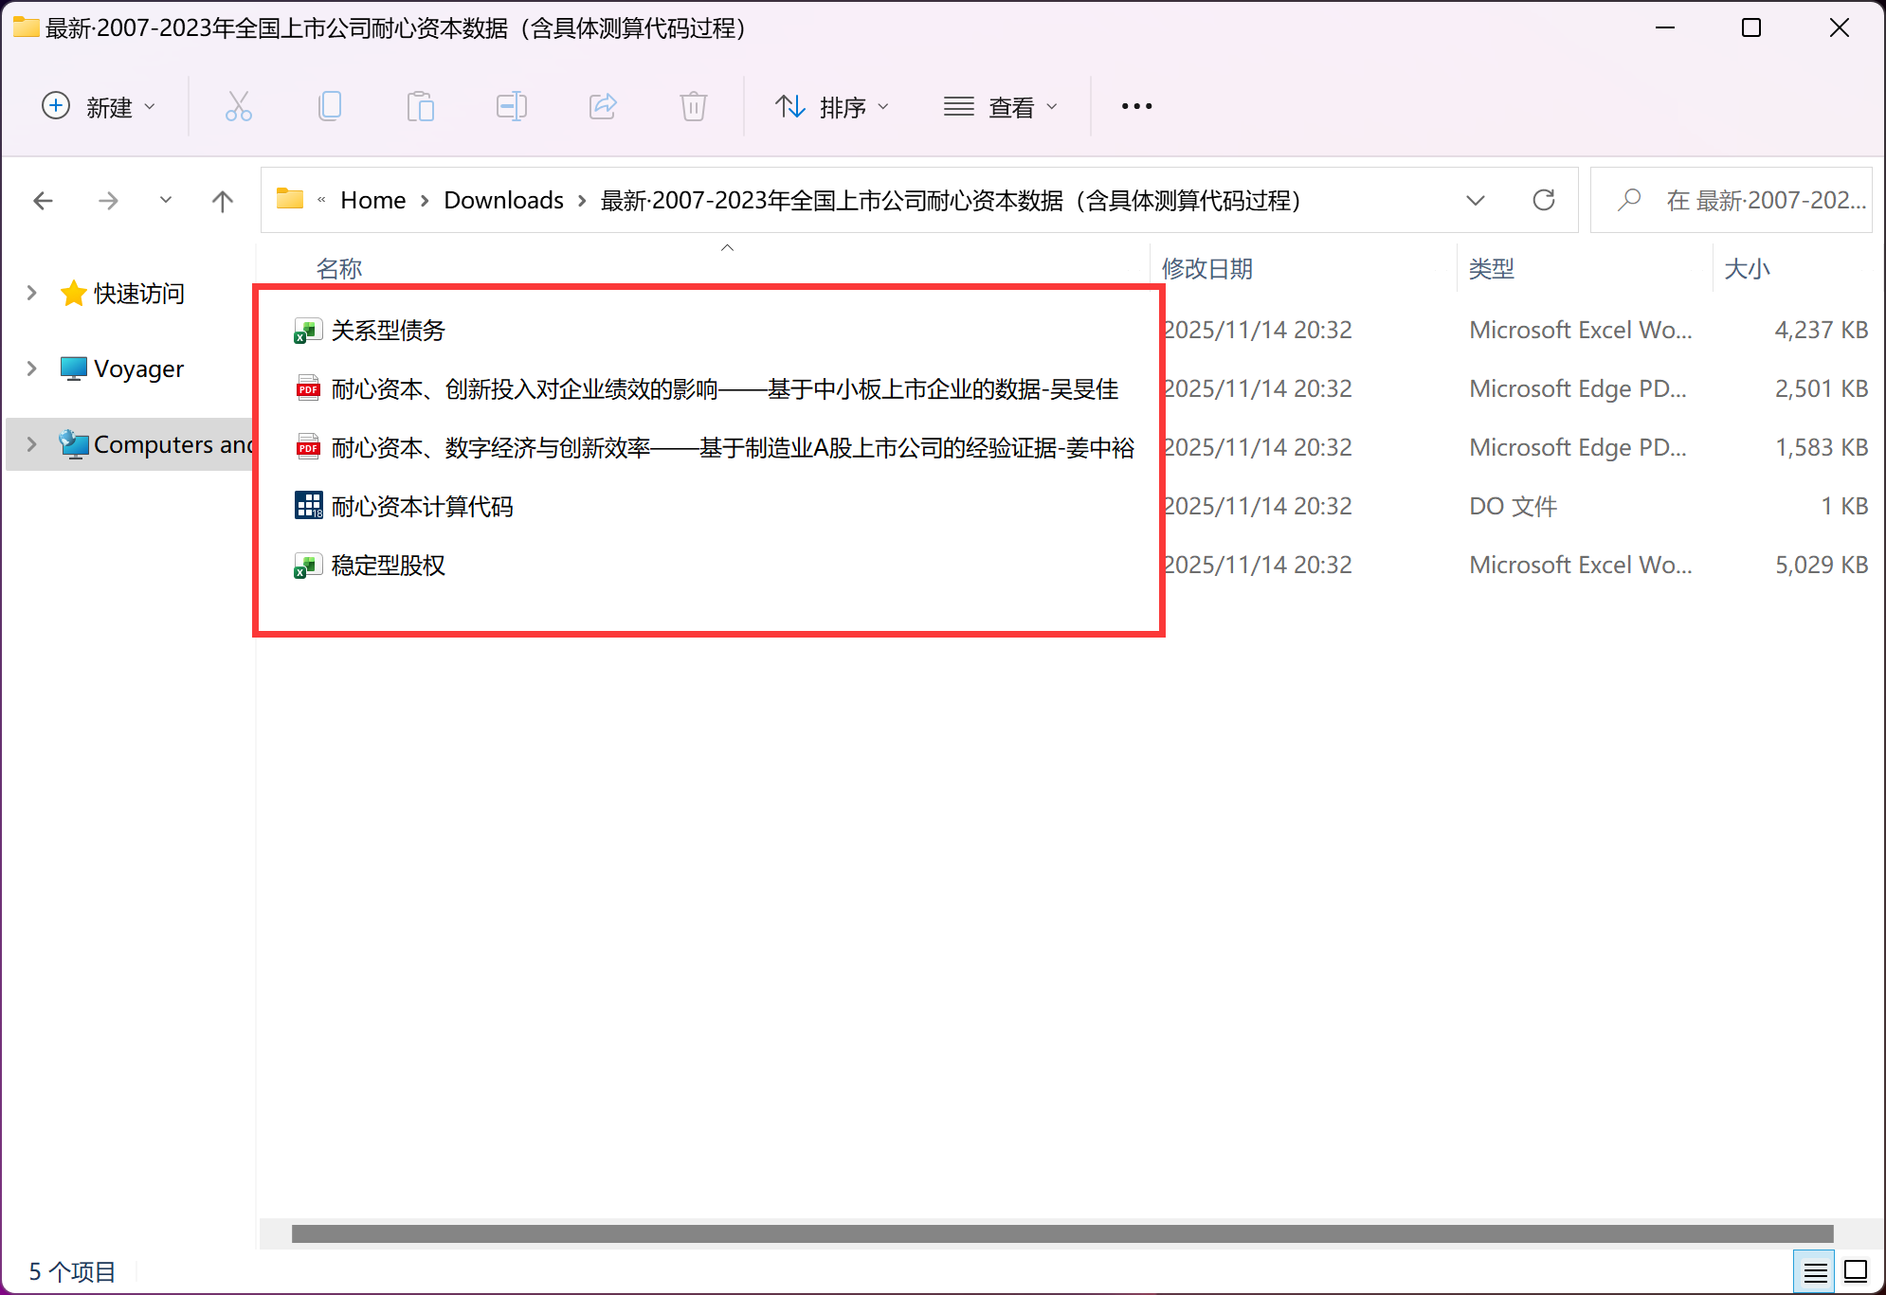
Task: Click the Delete trash can icon
Action: [694, 106]
